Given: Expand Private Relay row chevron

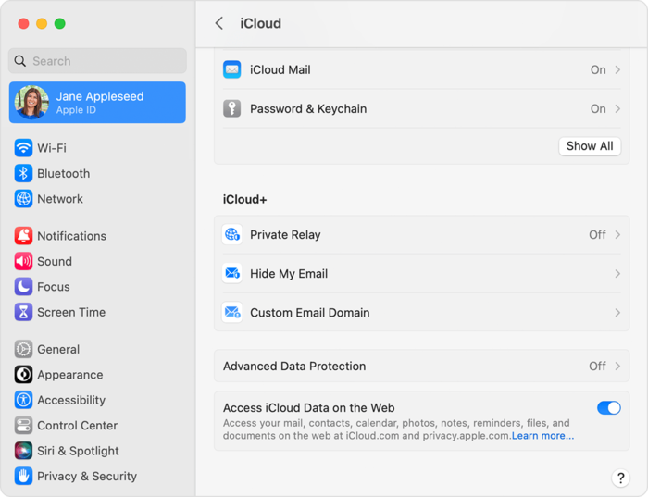Looking at the screenshot, I should (617, 235).
